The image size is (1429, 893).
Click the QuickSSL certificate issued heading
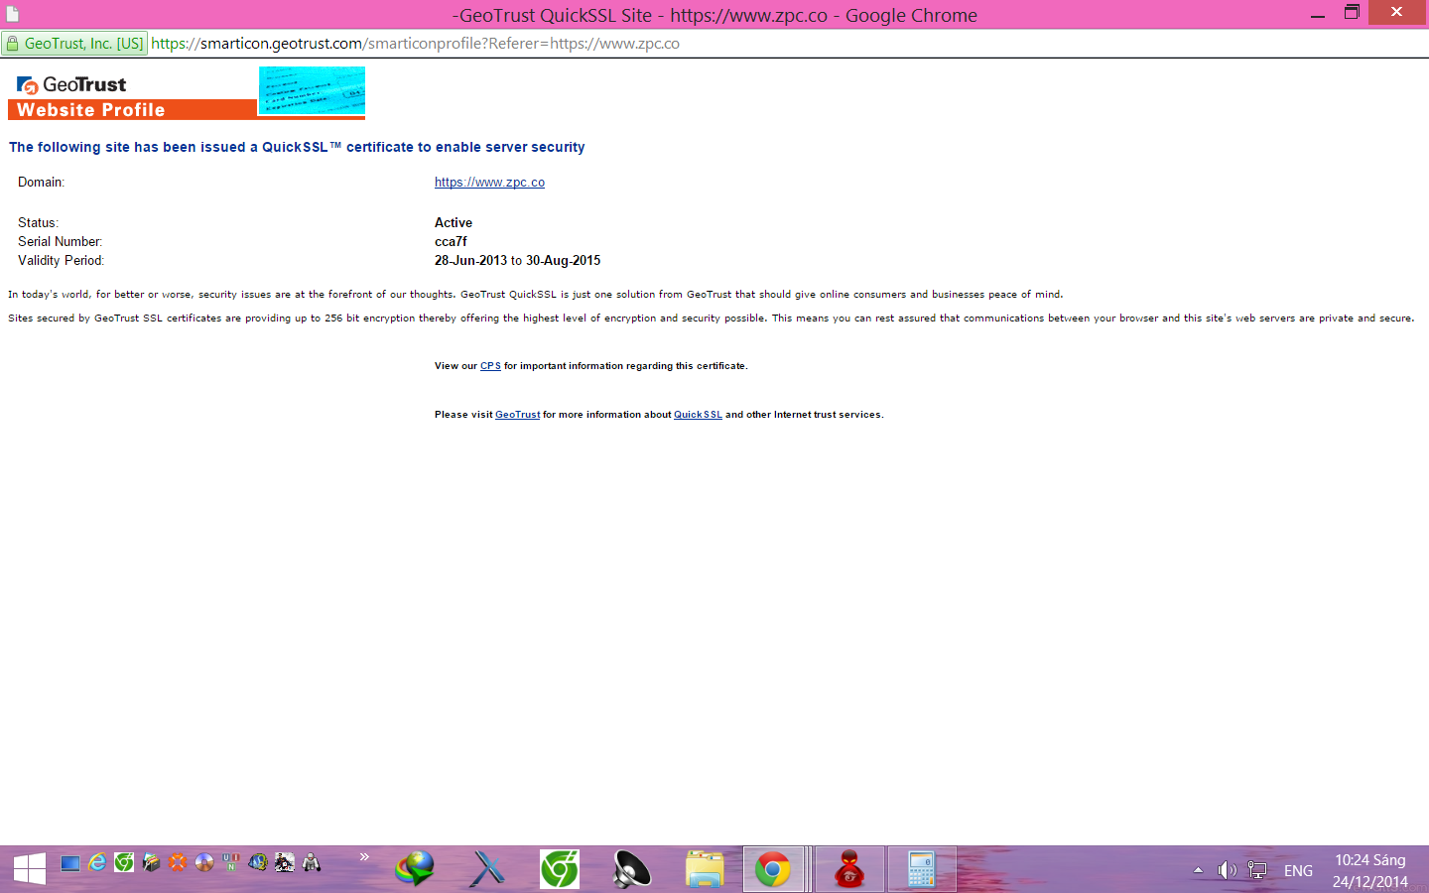297,147
